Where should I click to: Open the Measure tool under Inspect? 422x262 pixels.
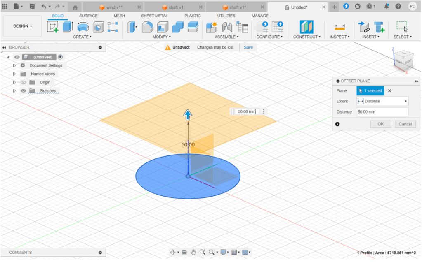339,27
